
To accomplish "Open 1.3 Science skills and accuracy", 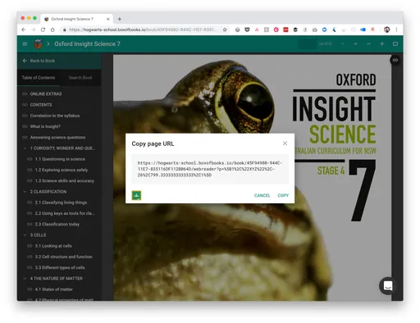I will [x=65, y=181].
